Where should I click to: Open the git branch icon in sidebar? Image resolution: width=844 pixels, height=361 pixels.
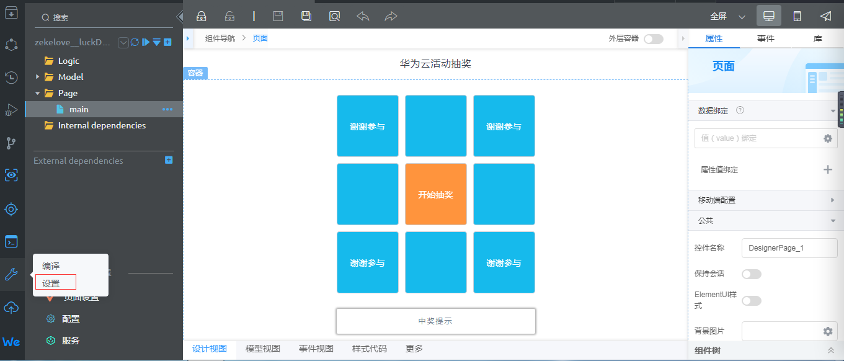tap(11, 143)
